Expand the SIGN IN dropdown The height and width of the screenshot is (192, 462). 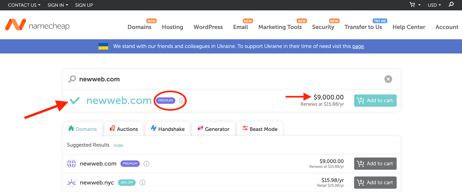57,5
